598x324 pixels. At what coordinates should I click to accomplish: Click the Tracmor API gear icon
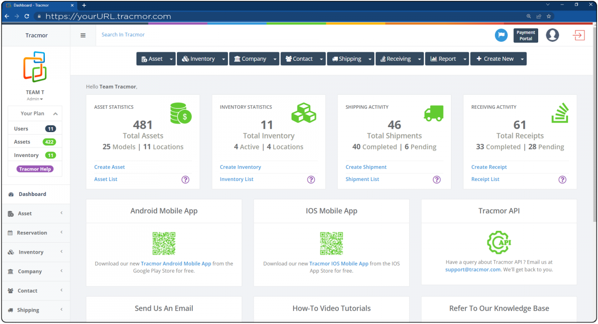click(x=498, y=242)
